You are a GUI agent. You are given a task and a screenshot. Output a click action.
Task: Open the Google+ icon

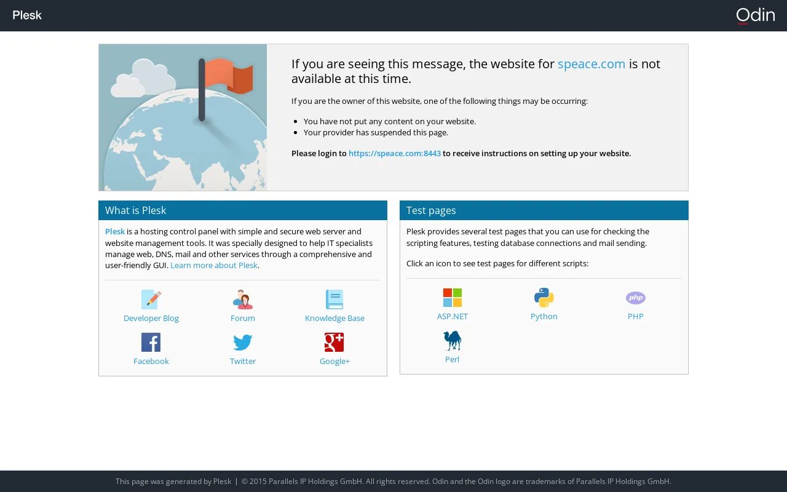[x=334, y=343]
